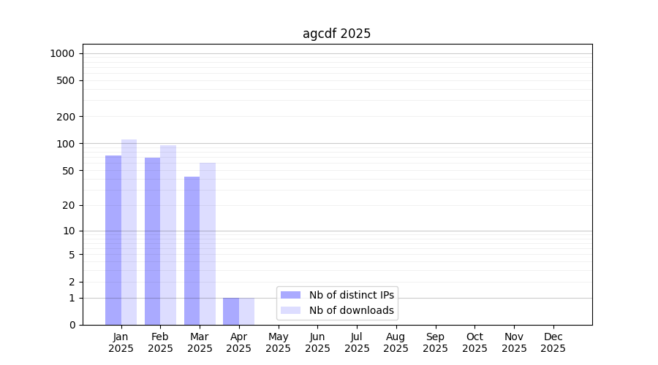Click the distinct IPs legend color swatch
Image resolution: width=658 pixels, height=365 pixels.
(x=290, y=295)
